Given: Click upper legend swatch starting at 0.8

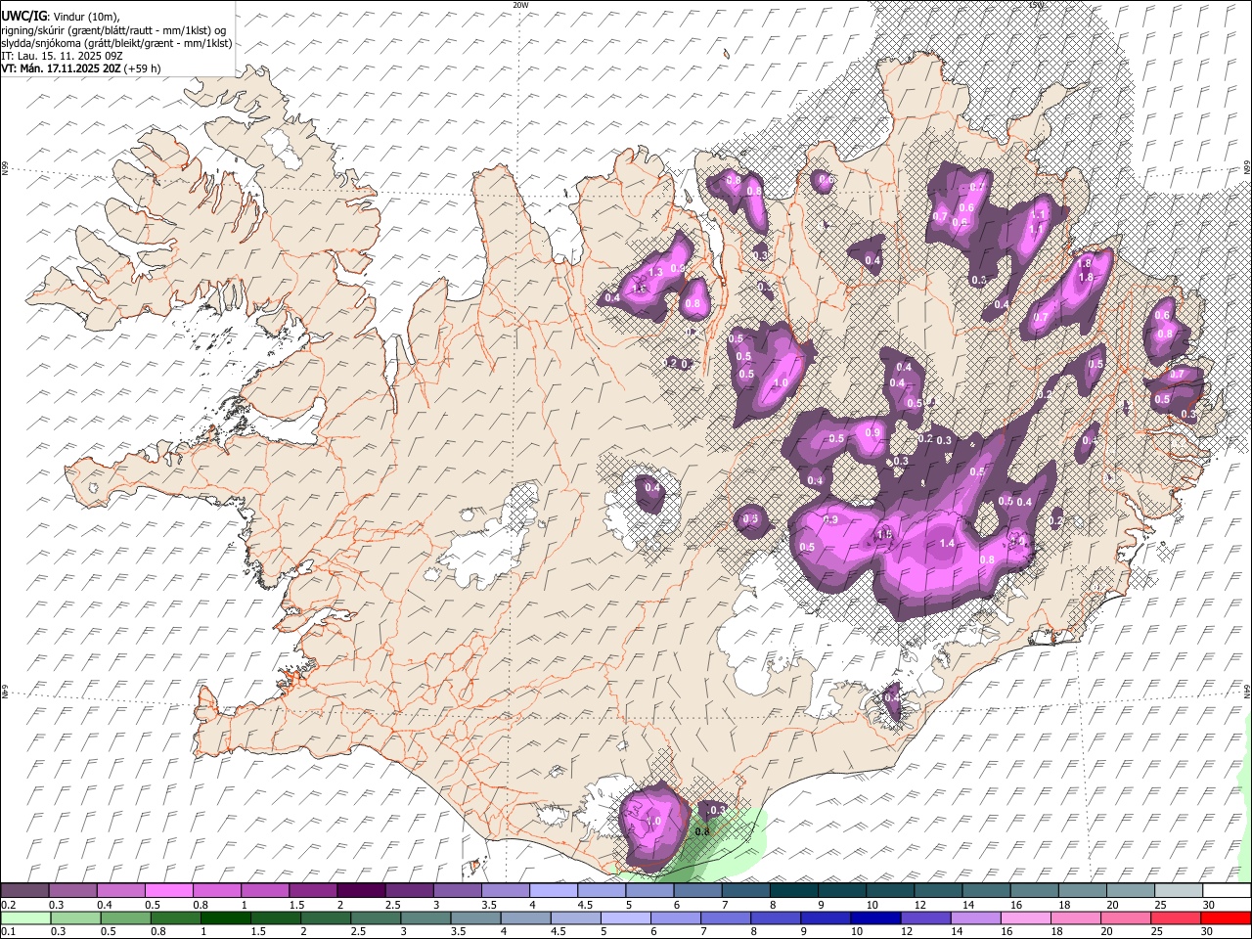Looking at the screenshot, I should tap(216, 890).
